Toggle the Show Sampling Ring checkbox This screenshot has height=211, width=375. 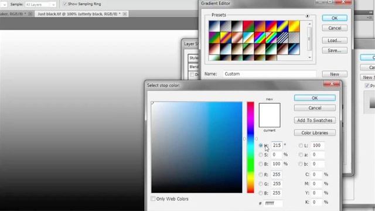coord(65,4)
